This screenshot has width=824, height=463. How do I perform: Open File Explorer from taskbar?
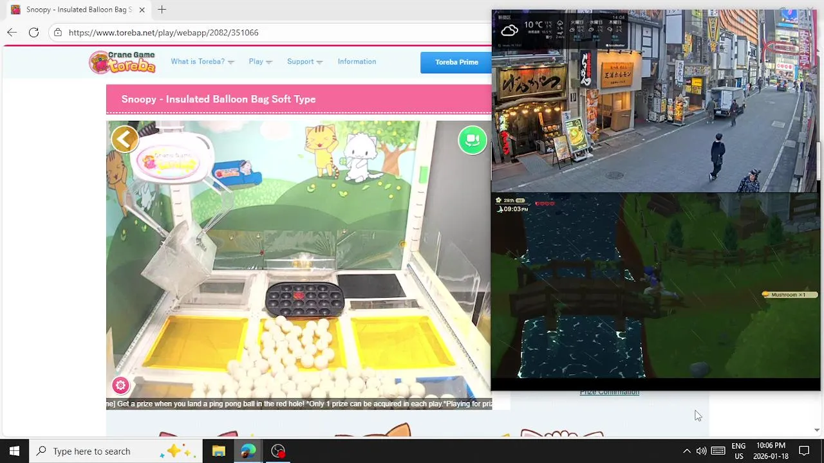[x=218, y=451]
